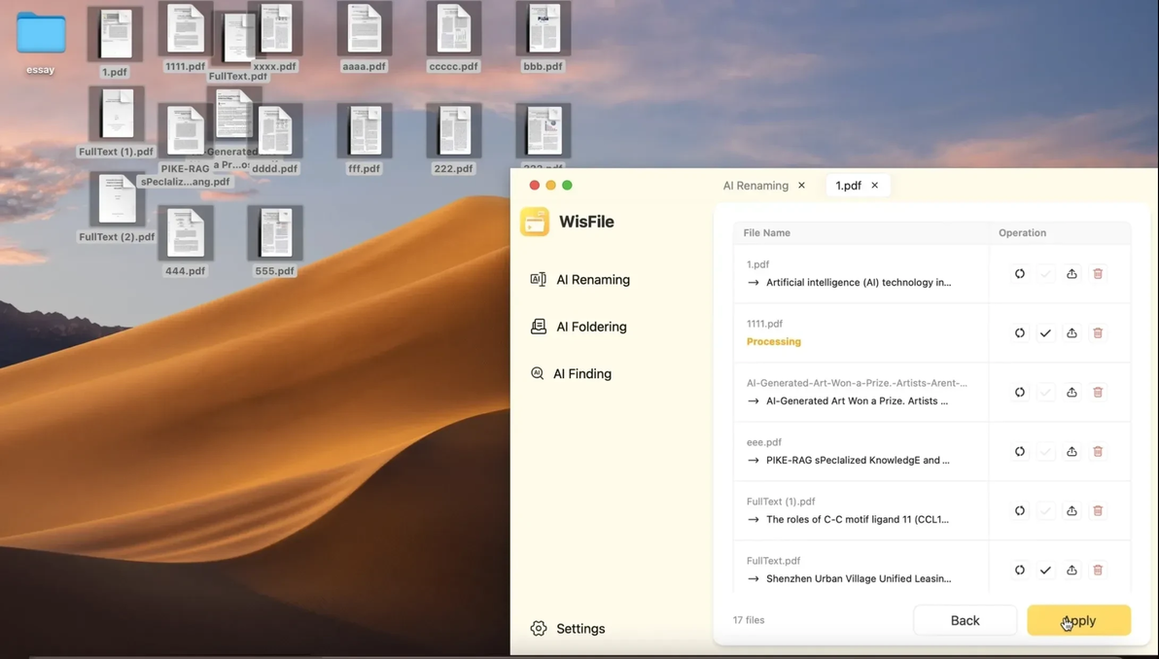Confirm rename checkmark for 1111.pdf

coord(1045,333)
